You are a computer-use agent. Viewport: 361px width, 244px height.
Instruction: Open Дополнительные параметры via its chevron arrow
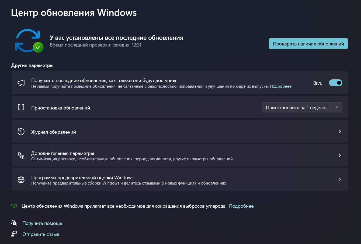339,155
